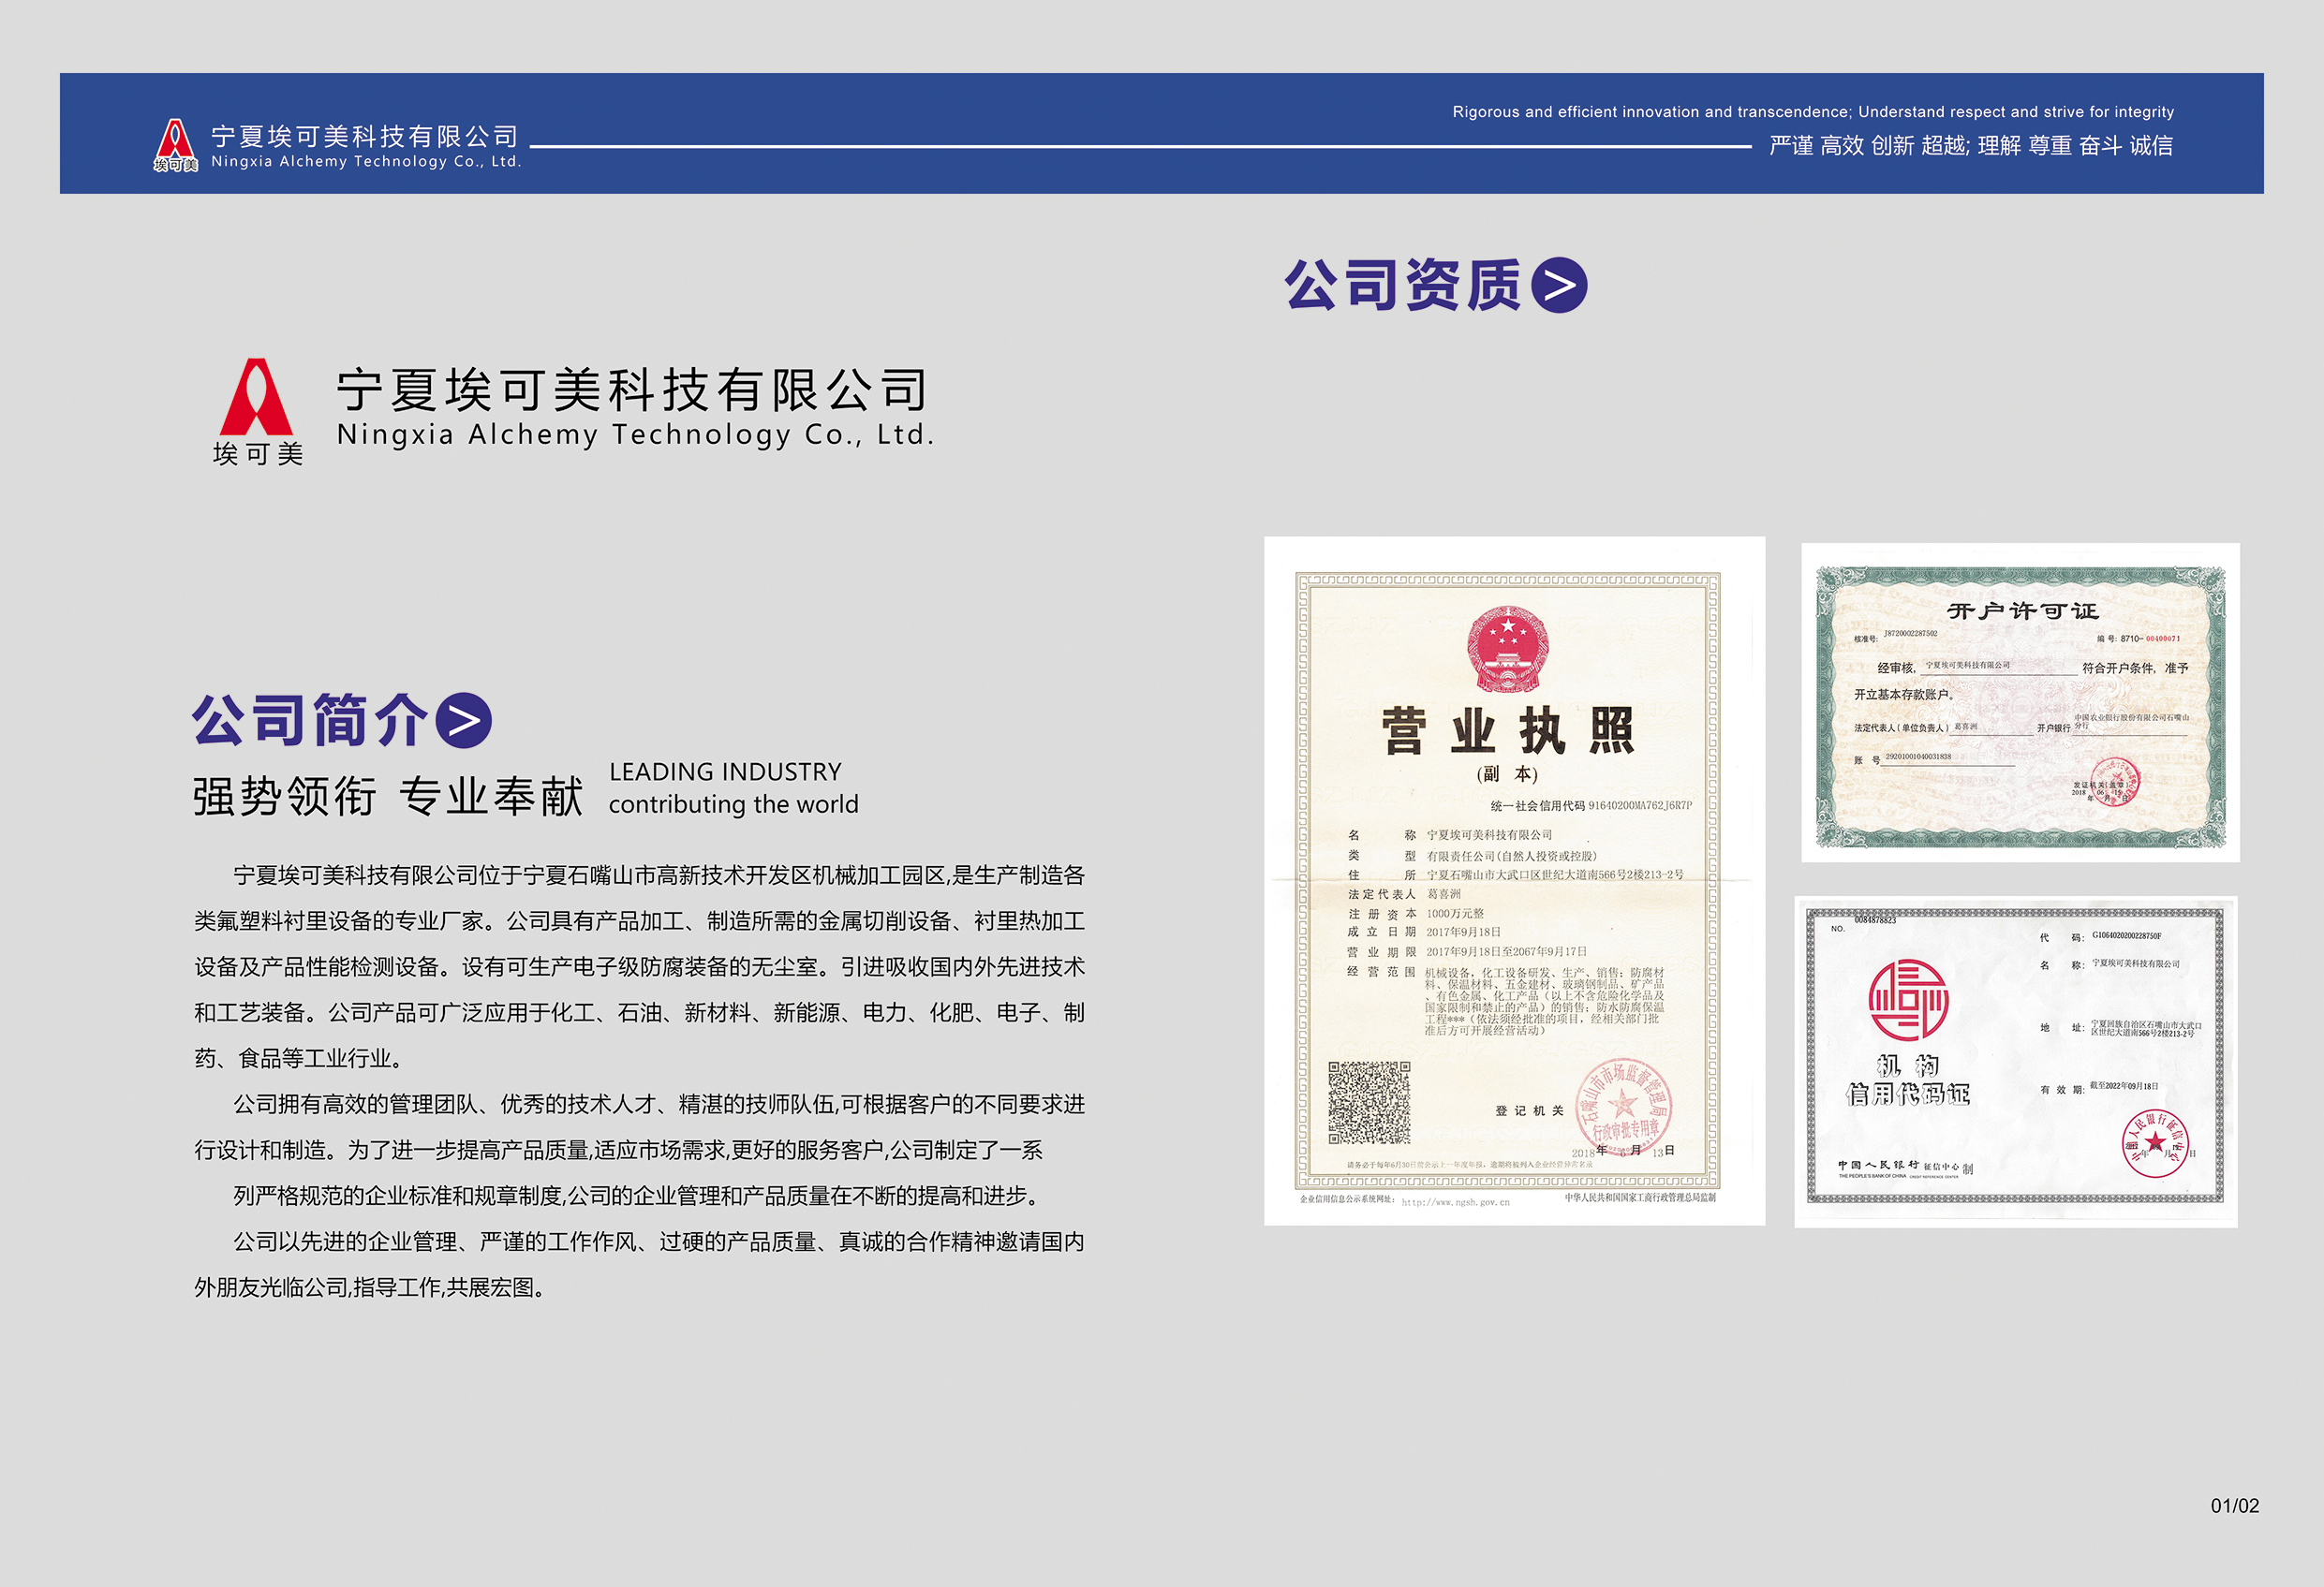The image size is (2324, 1587).
Task: Click header text Ningxia Alchemy Technology Co., Ltd.
Action: (x=366, y=161)
